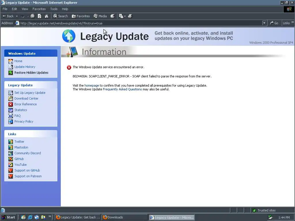Click the Support on GitHub heart icon
The width and height of the screenshot is (295, 221).
11,171
